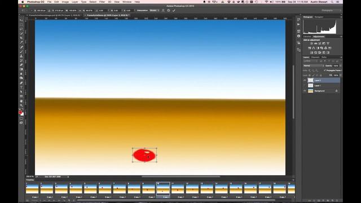Open the Normal blend mode dropdown
This screenshot has height=203, width=361.
coord(314,66)
